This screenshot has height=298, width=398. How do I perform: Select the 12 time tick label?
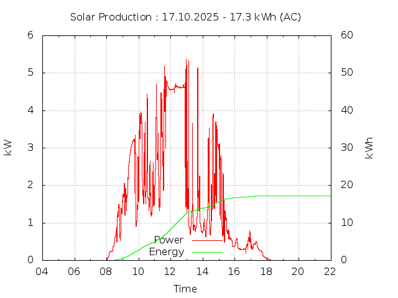click(x=170, y=272)
